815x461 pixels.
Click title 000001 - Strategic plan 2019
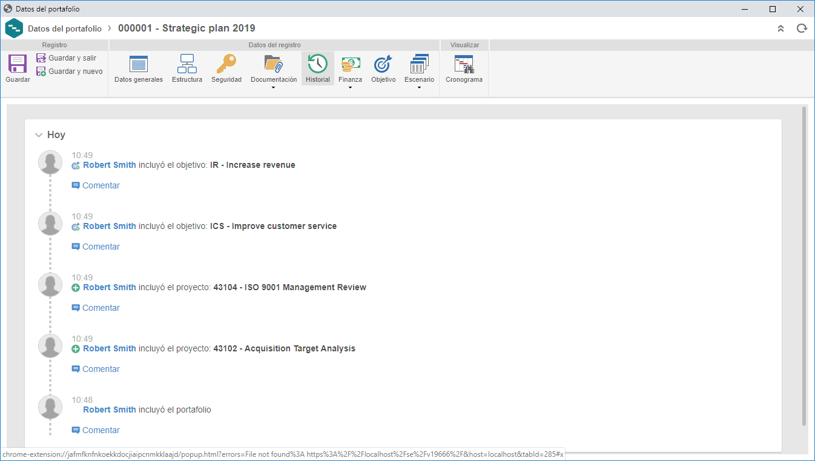point(186,28)
